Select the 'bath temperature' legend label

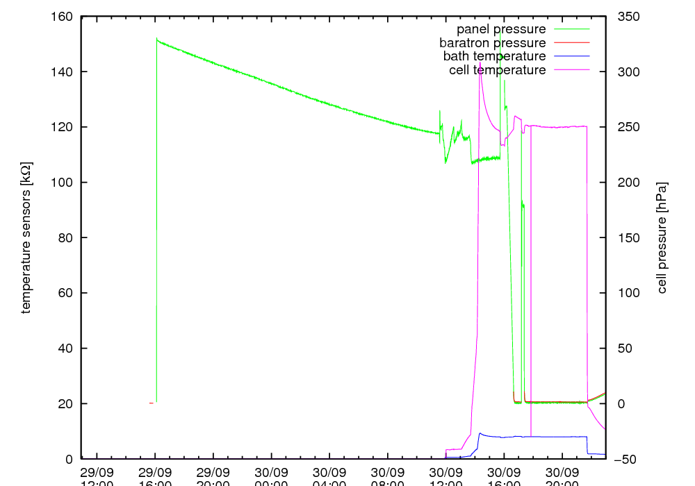point(494,56)
